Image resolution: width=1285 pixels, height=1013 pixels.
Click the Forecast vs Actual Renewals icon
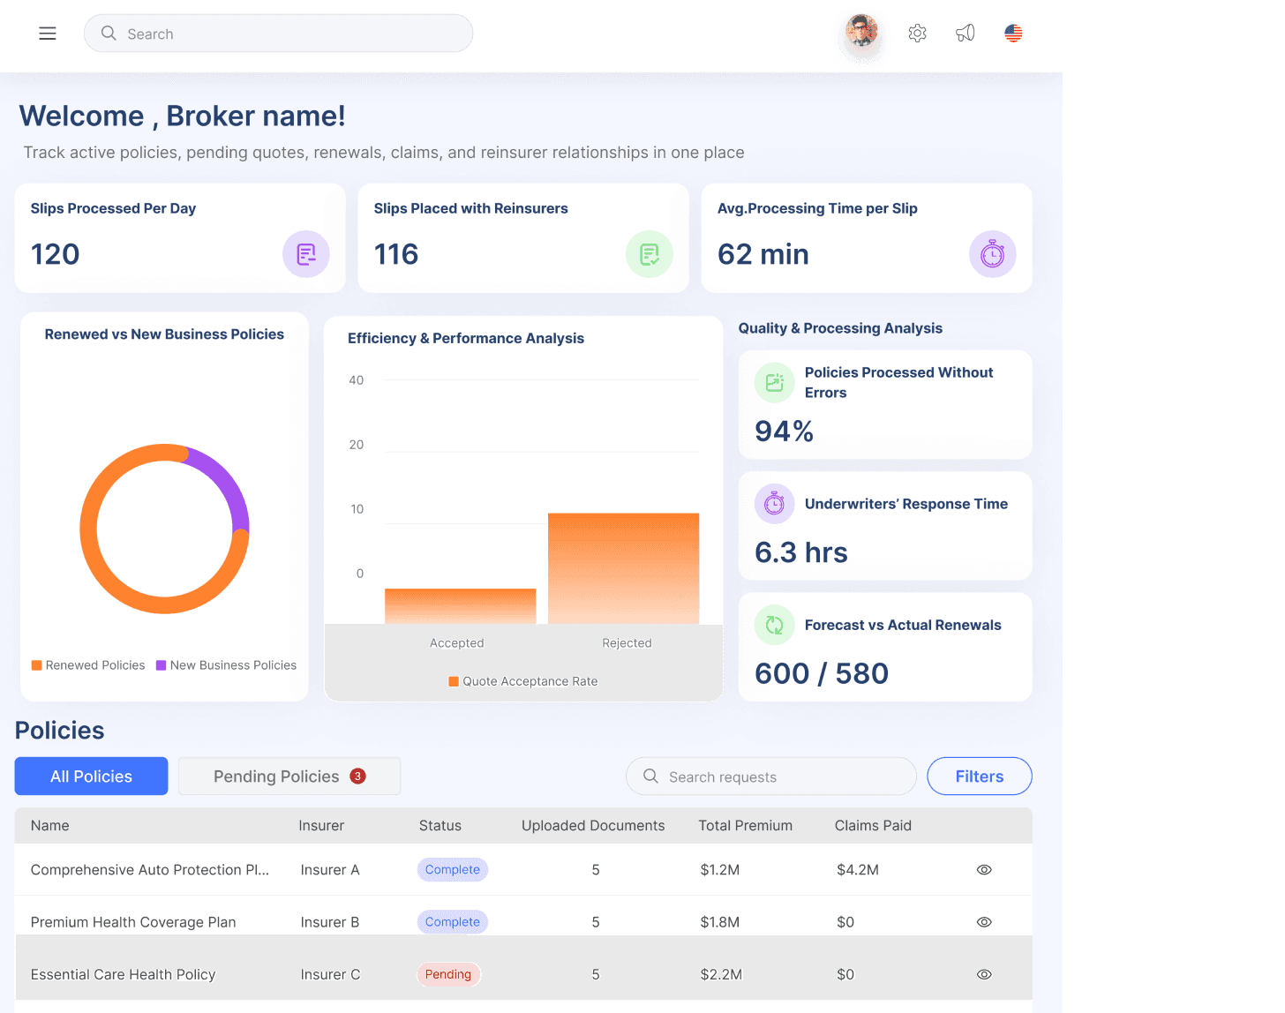coord(774,625)
